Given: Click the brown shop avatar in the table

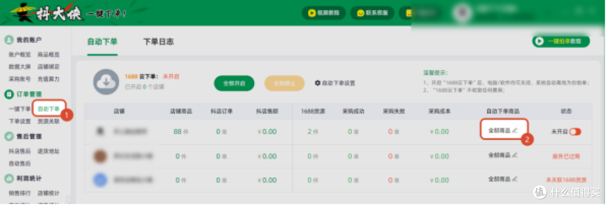Looking at the screenshot, I should (100, 156).
